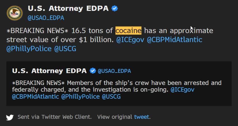The image size is (238, 126).
Task: Open the @USCG mention in the main tweet
Action: [65, 48]
